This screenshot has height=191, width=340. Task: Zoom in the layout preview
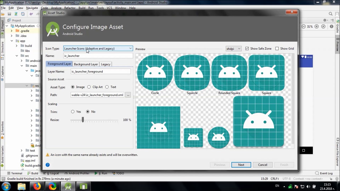[317, 27]
